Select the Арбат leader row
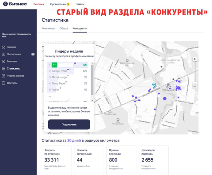212x175 pixels. tap(68, 89)
